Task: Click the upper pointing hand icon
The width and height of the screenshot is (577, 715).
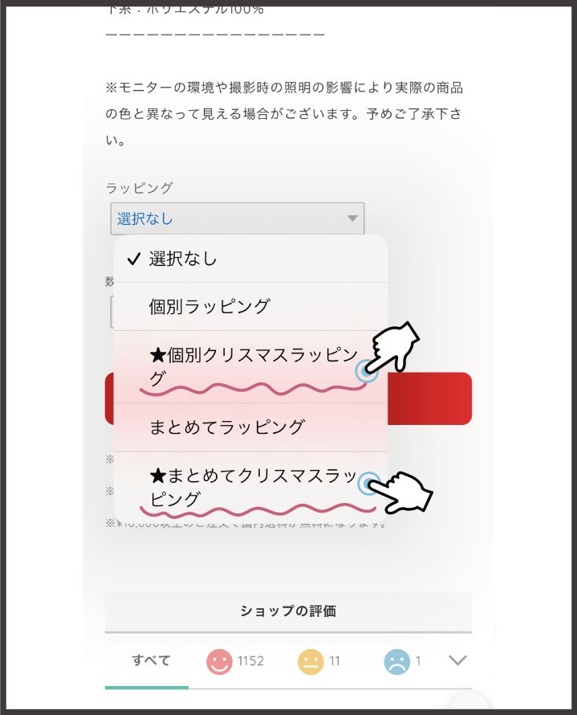Action: (394, 345)
